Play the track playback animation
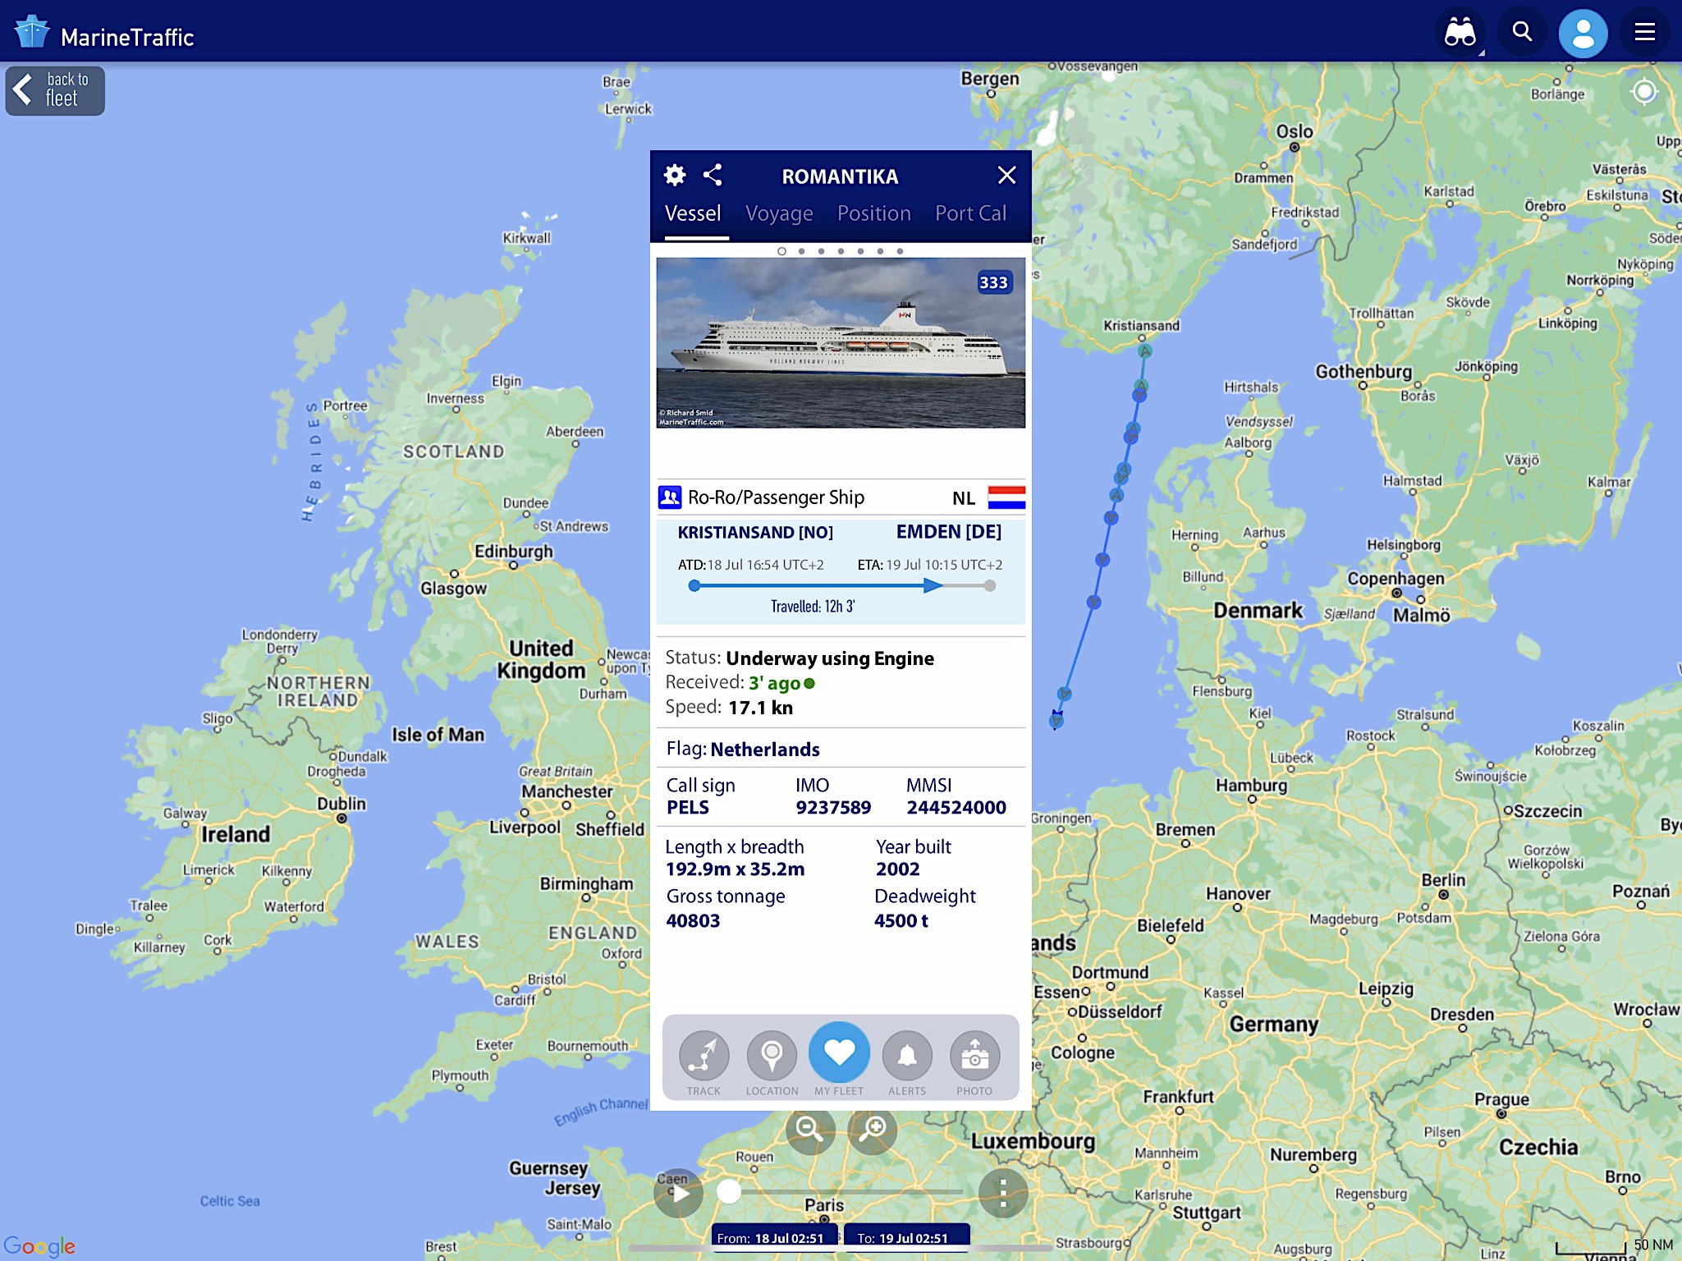The image size is (1682, 1261). coord(679,1193)
